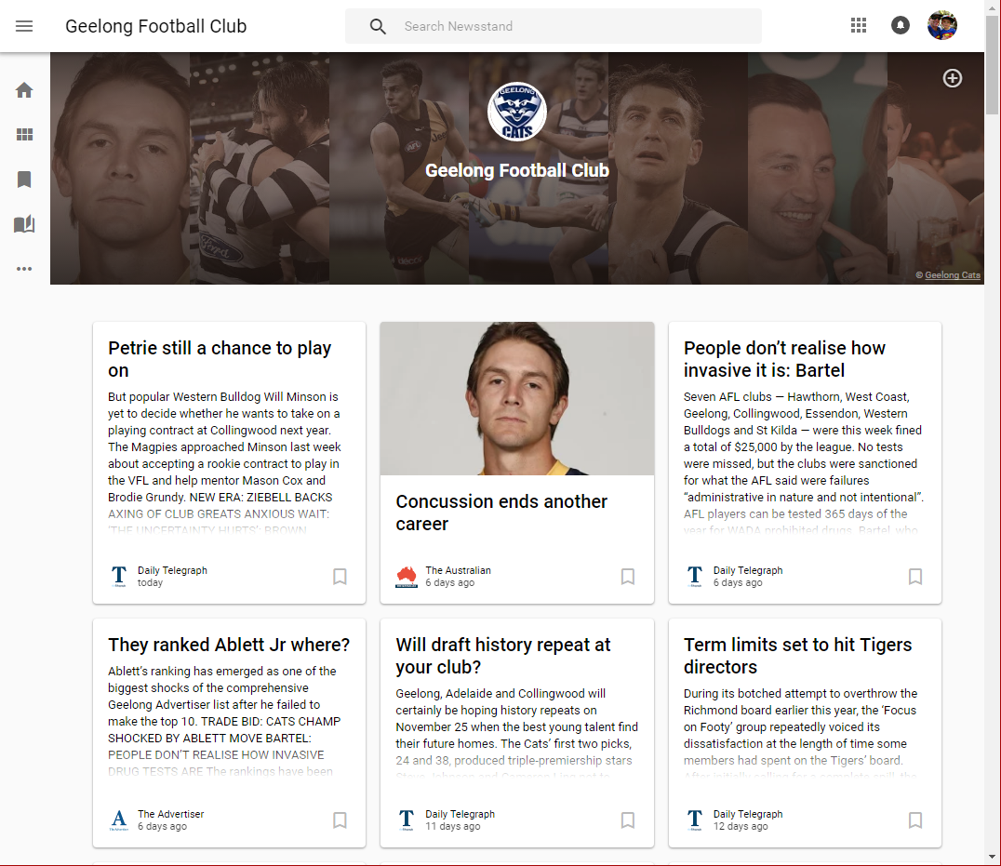Bookmark the 'Term limits set to hit Tigers' article
Image resolution: width=1001 pixels, height=866 pixels.
point(914,820)
